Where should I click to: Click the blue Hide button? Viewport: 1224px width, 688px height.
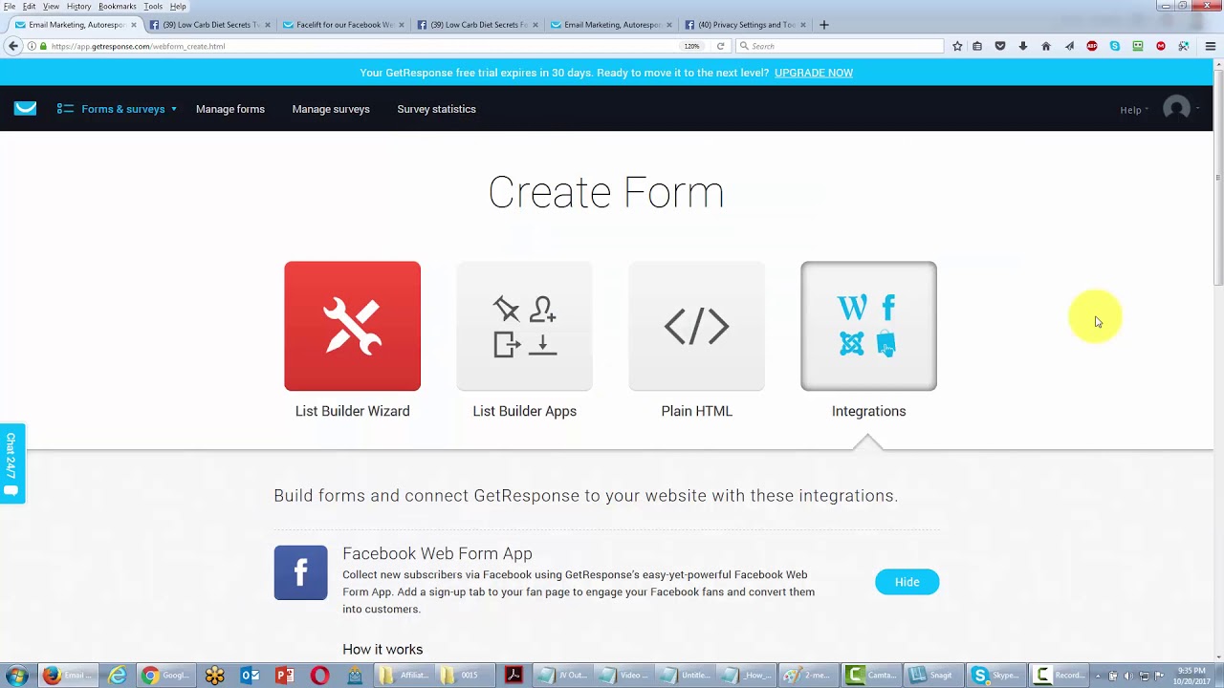click(907, 582)
